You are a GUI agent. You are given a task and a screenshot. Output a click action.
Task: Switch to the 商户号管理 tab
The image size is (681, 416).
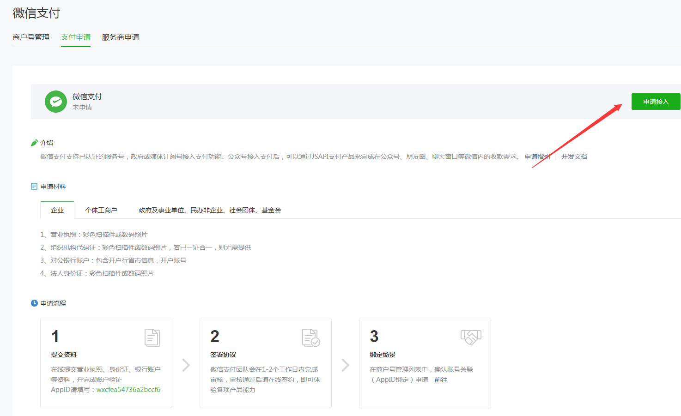coord(31,37)
